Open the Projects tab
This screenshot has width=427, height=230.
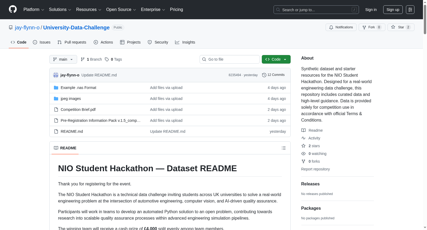point(130,42)
